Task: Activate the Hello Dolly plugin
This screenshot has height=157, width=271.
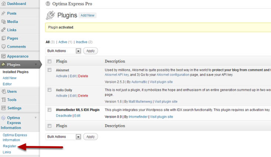Action: pos(62,96)
